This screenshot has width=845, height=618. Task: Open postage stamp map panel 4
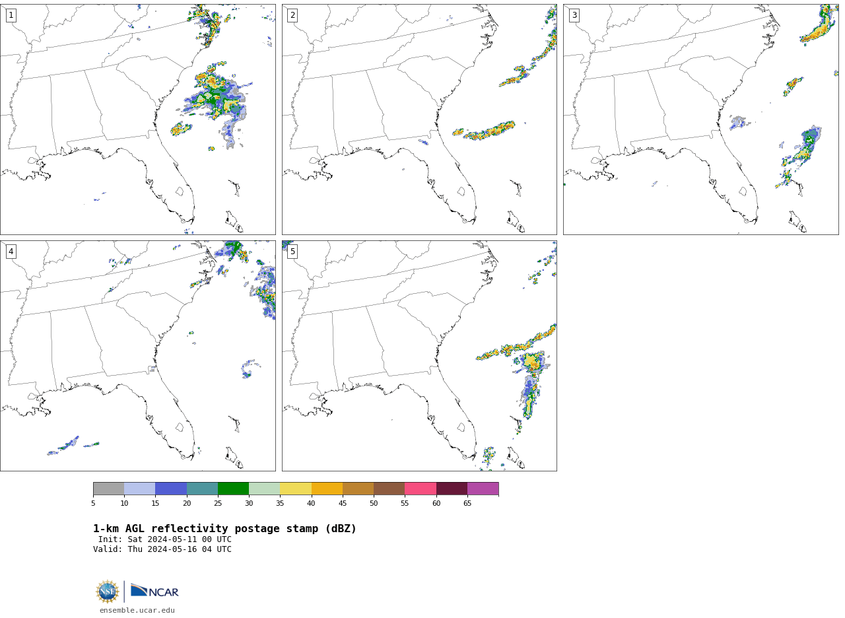(x=137, y=356)
